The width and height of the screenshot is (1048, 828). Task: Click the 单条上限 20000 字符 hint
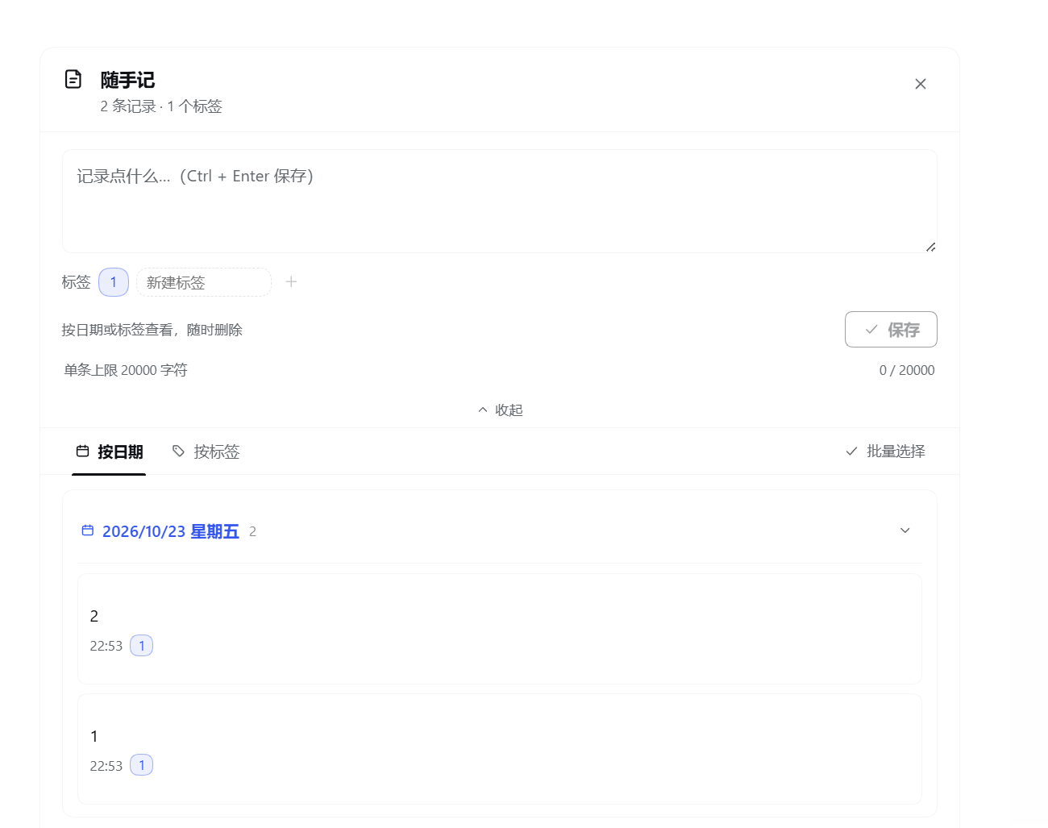coord(126,370)
